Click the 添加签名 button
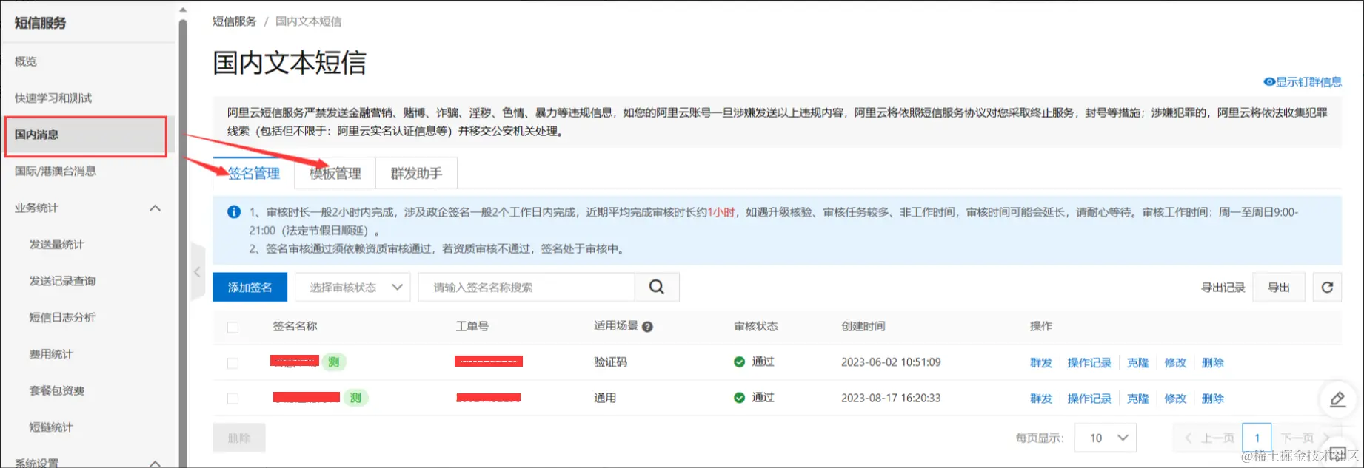This screenshot has width=1364, height=468. [250, 287]
